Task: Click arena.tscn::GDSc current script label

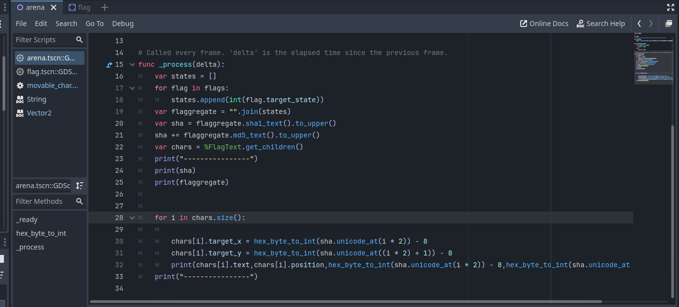Action: tap(43, 186)
